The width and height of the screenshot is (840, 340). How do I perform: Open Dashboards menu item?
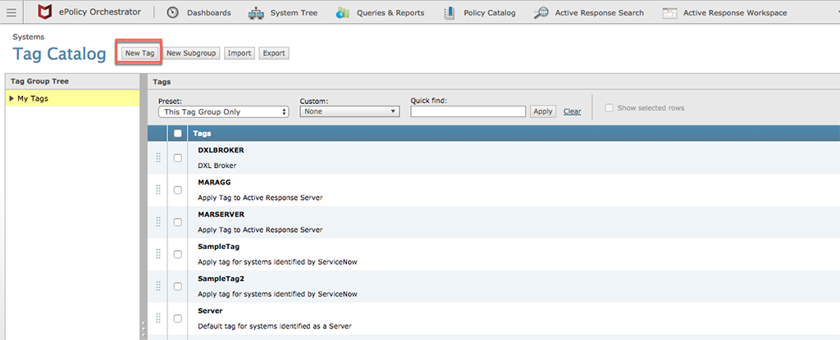(209, 13)
